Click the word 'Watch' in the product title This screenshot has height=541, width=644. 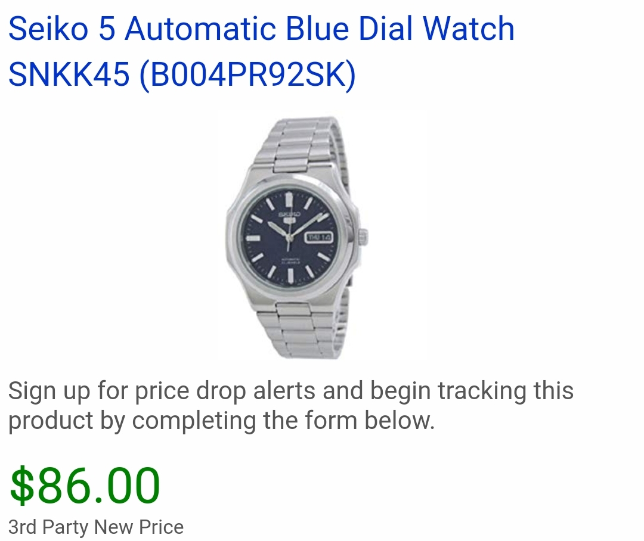pyautogui.click(x=469, y=29)
